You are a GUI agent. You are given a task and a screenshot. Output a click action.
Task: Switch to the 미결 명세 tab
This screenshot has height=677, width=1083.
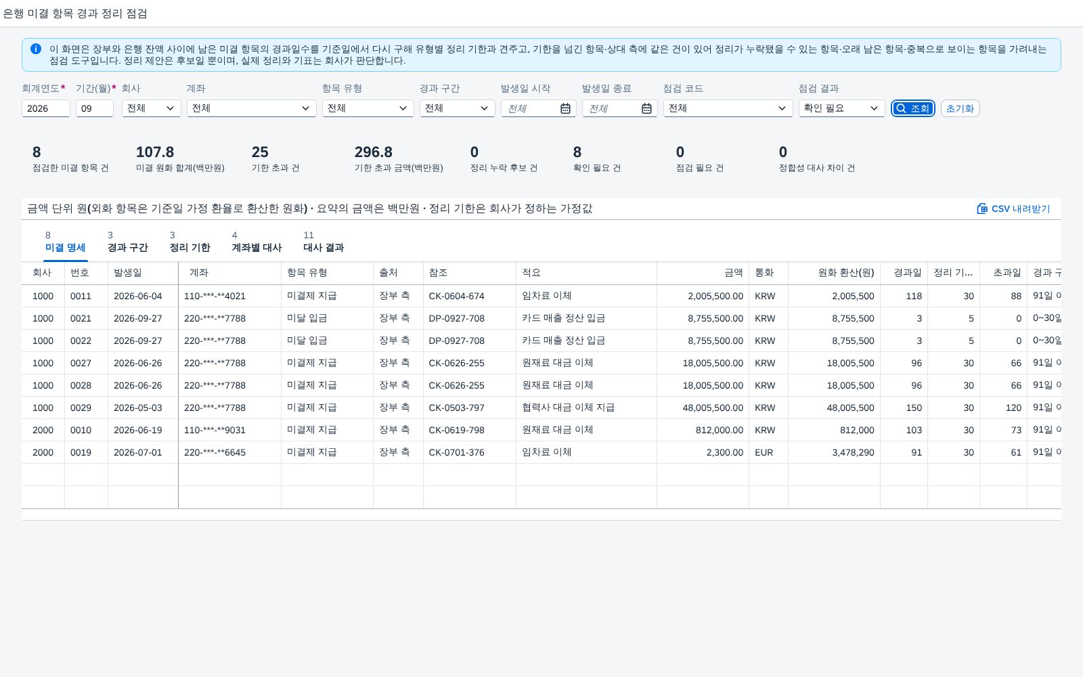[x=65, y=242]
